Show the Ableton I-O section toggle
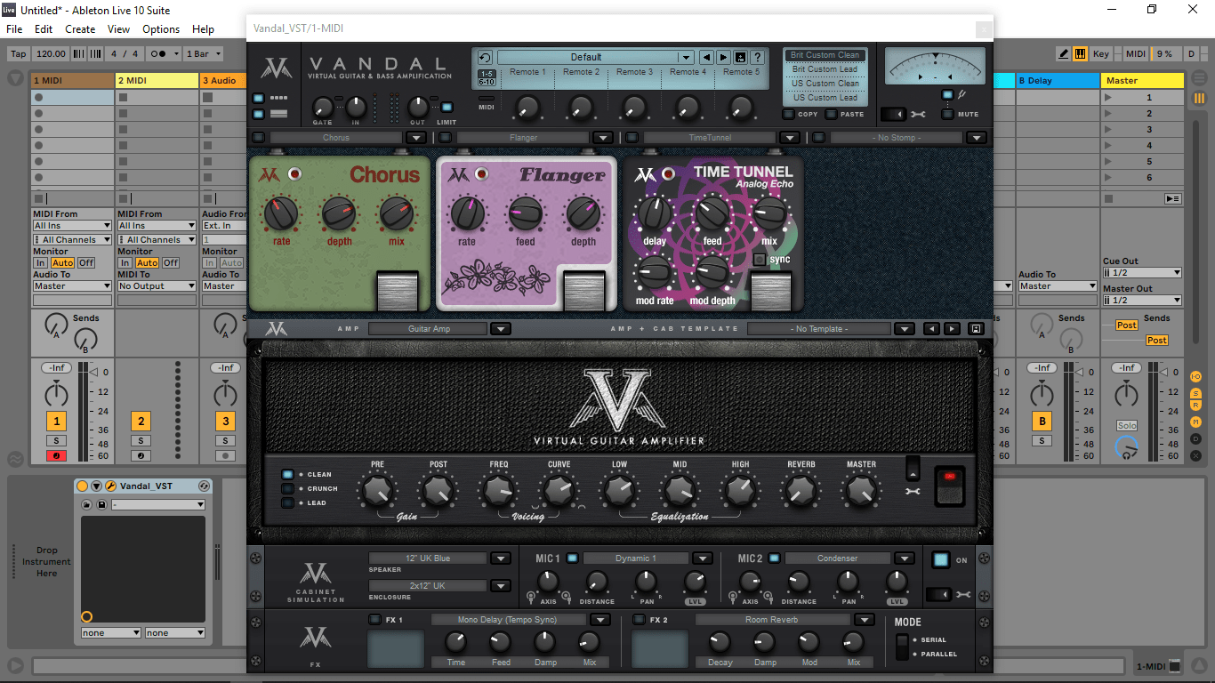The width and height of the screenshot is (1215, 683). click(1196, 377)
